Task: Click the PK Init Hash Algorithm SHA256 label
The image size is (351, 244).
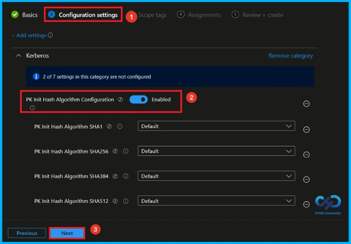Action: 71,151
